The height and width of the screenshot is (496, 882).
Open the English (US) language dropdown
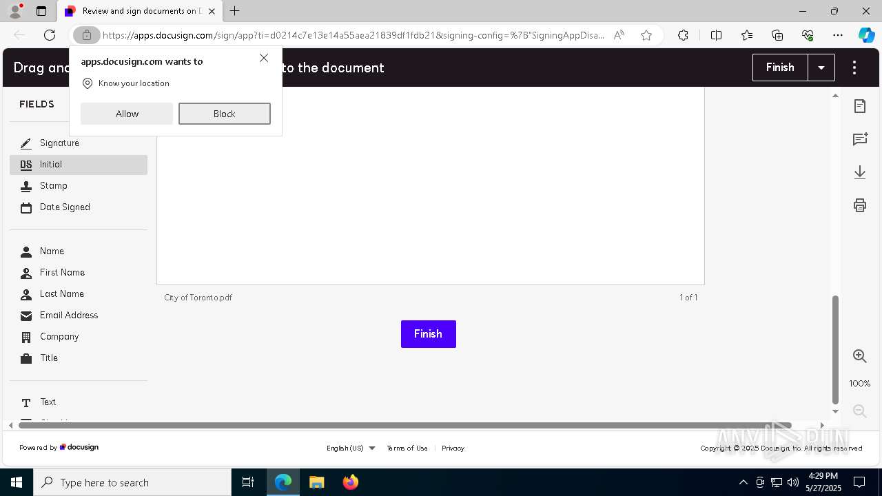pyautogui.click(x=351, y=448)
